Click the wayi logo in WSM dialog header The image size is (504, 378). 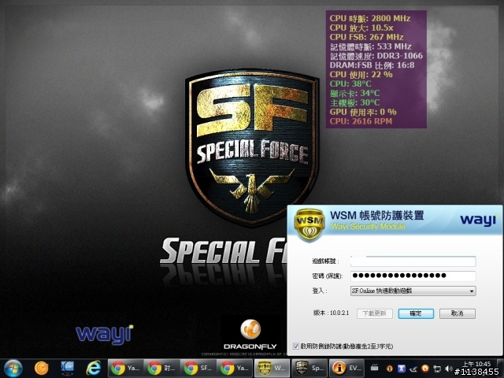tap(478, 220)
